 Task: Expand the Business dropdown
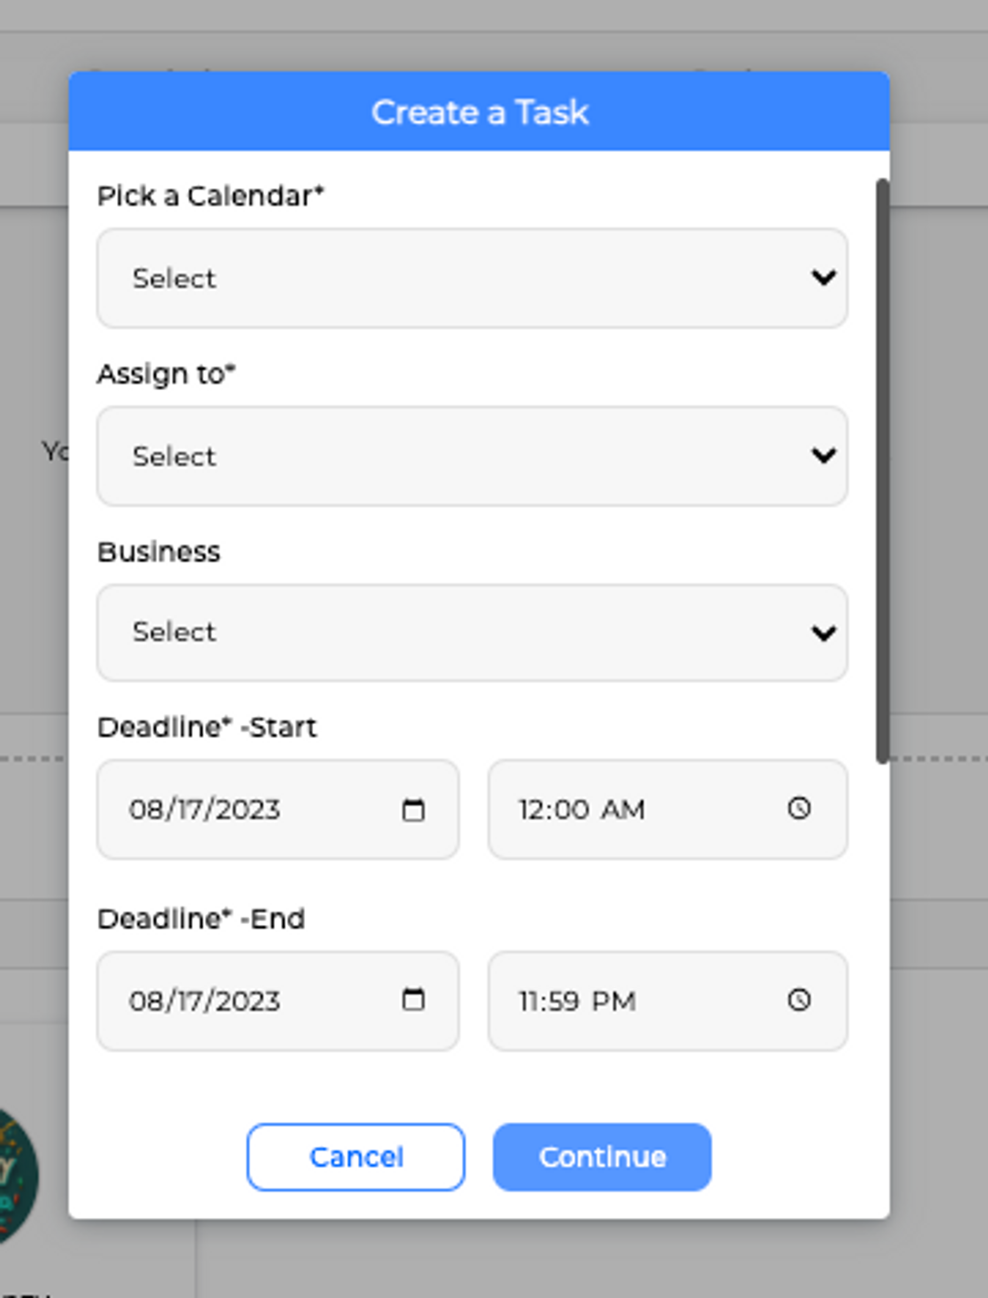[x=472, y=632]
